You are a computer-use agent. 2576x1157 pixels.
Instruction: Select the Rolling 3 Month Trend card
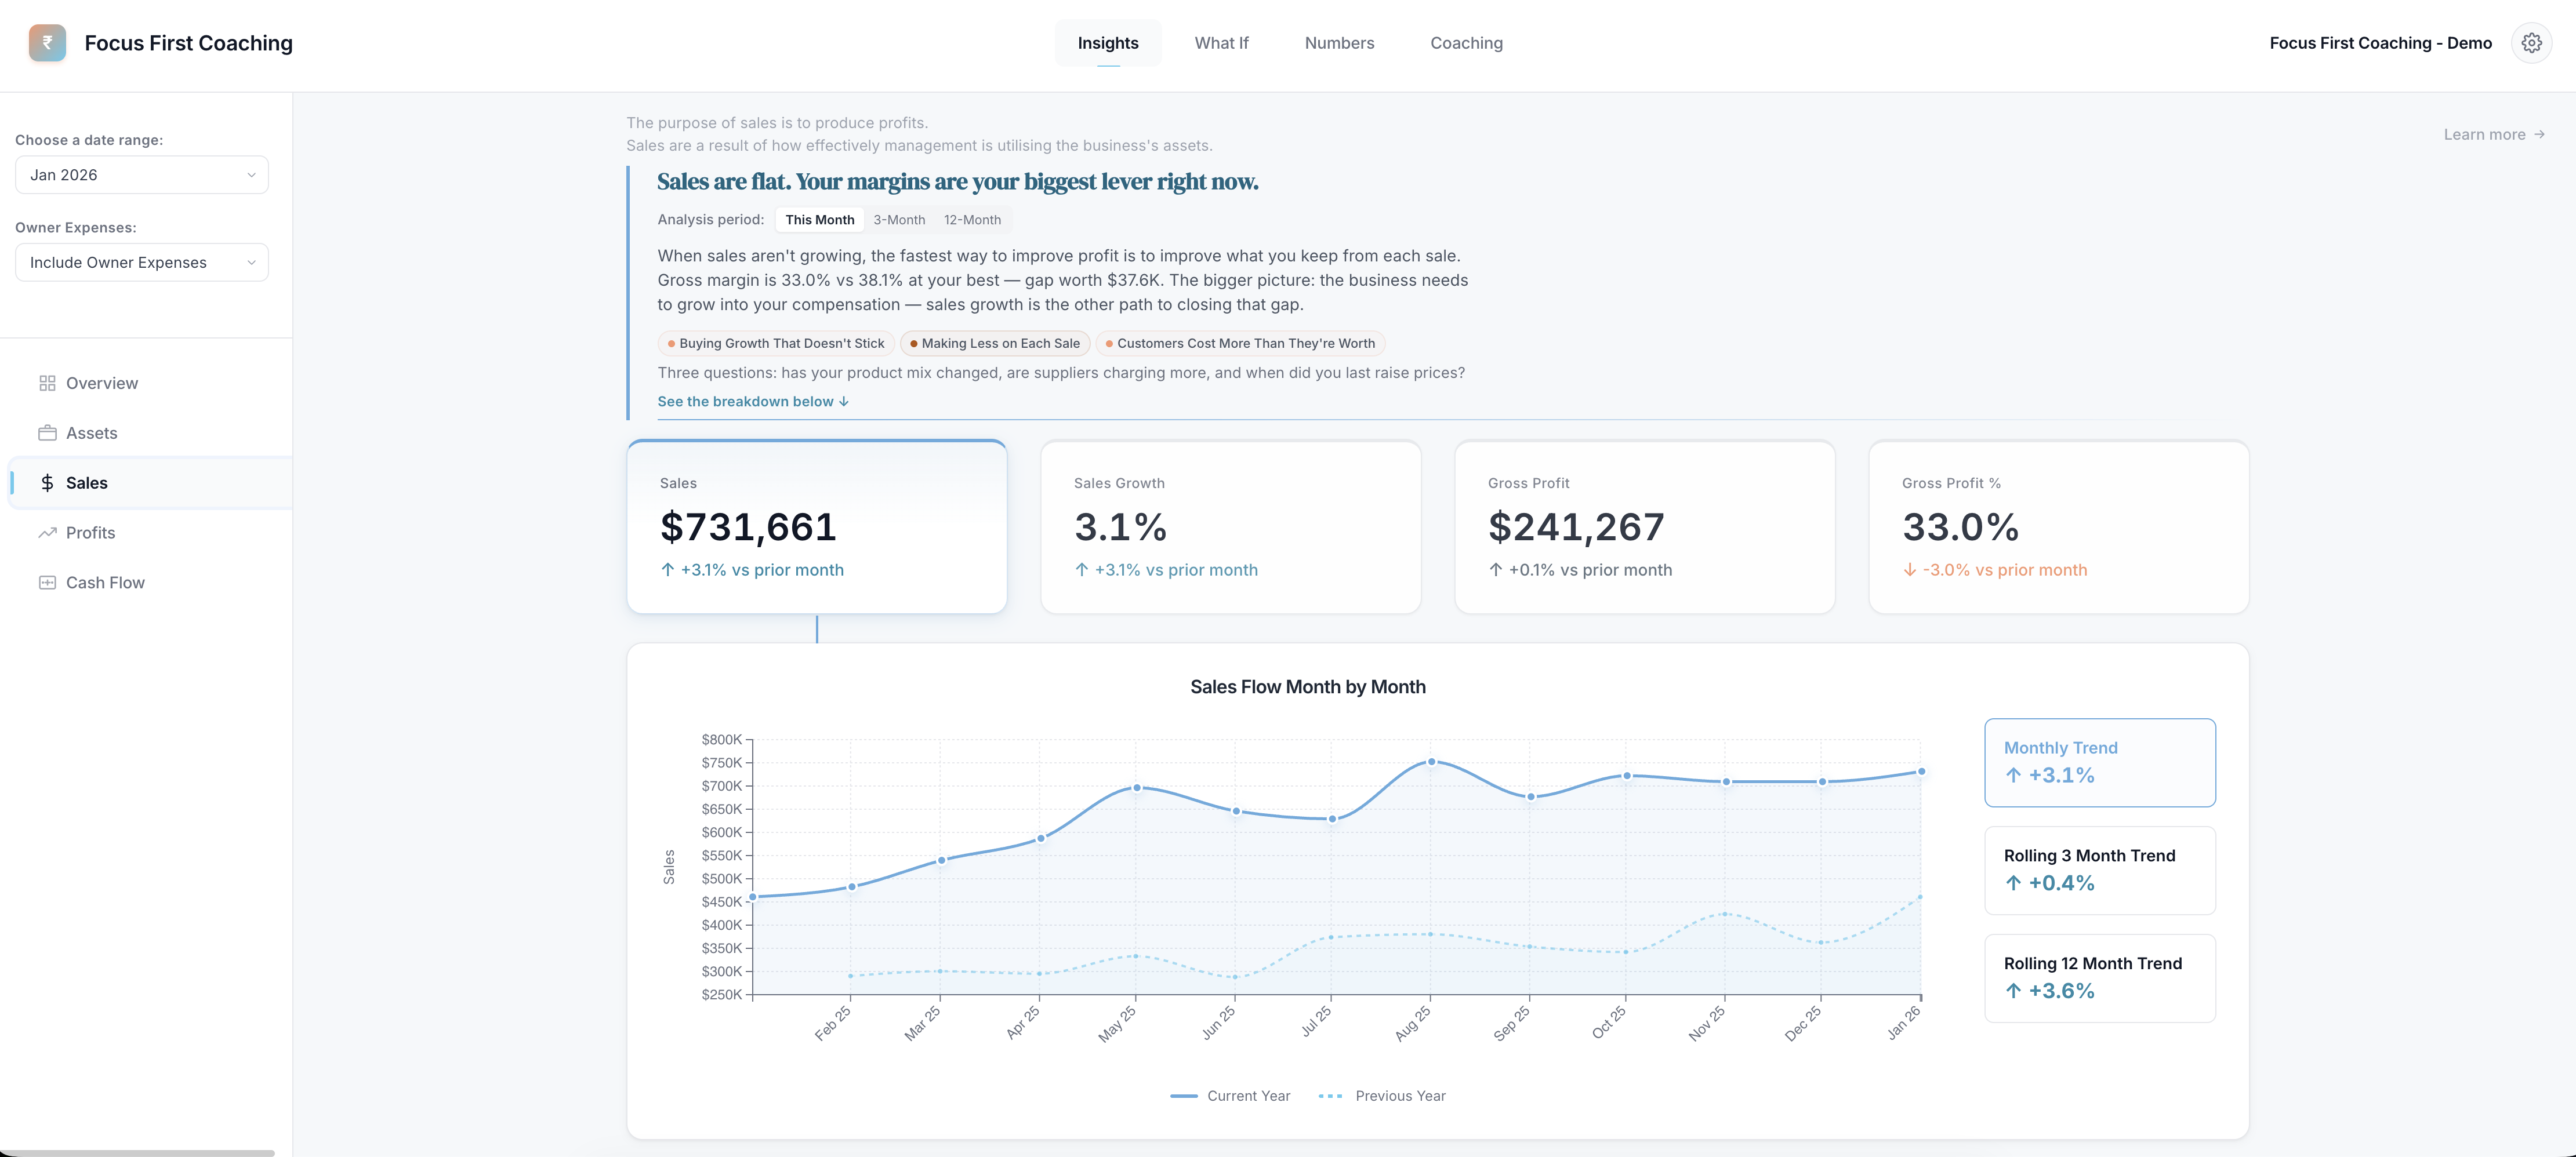pos(2099,869)
